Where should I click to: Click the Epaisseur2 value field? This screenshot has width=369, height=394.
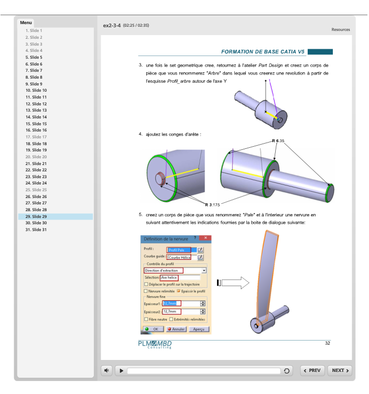(181, 312)
